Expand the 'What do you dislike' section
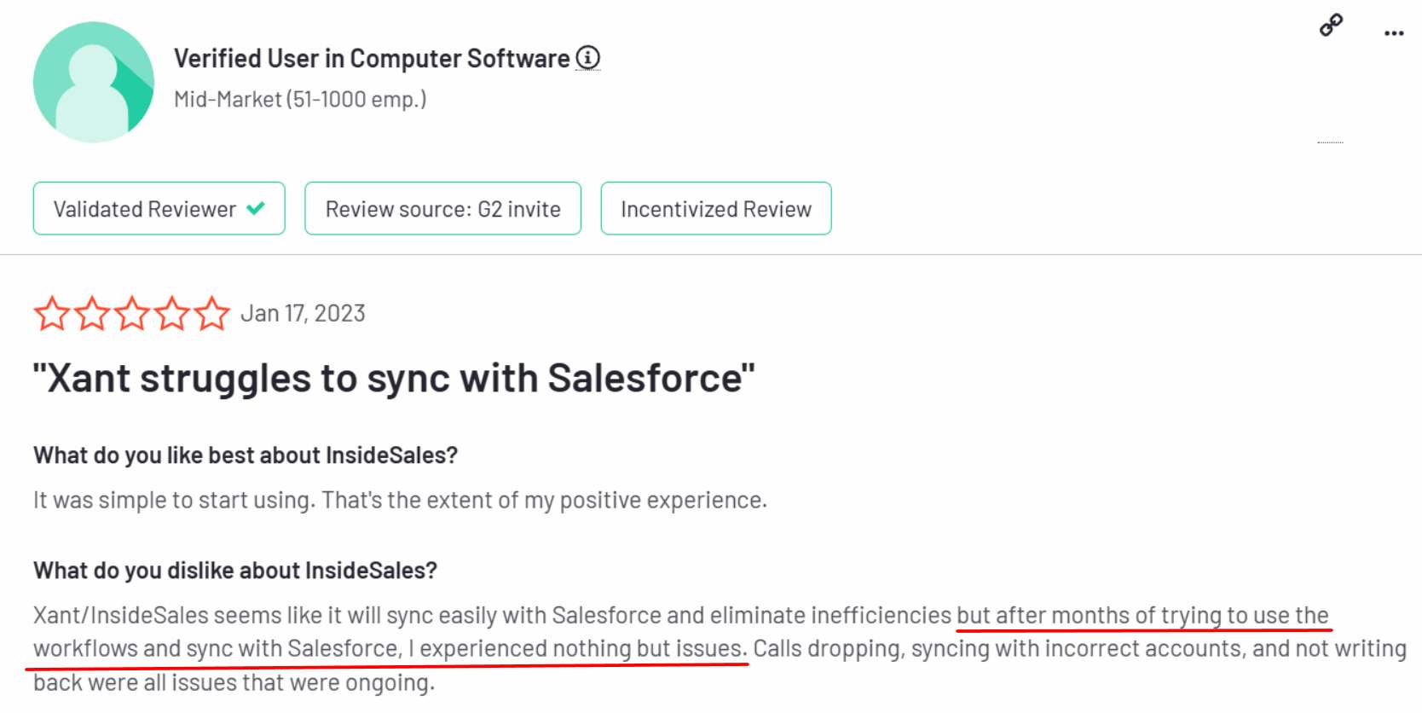 click(x=234, y=570)
